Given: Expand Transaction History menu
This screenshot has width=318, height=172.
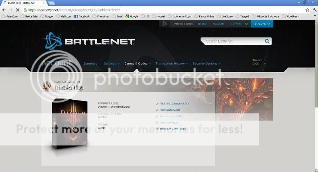Looking at the screenshot, I should coord(172,64).
